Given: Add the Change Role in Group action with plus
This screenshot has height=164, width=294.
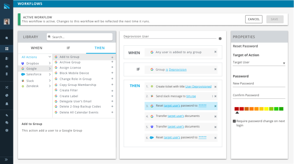Looking at the screenshot, I should click(112, 79).
